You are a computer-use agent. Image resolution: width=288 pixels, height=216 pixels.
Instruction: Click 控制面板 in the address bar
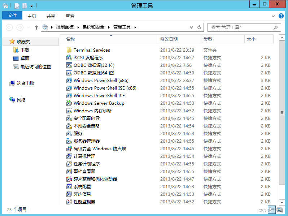point(65,27)
